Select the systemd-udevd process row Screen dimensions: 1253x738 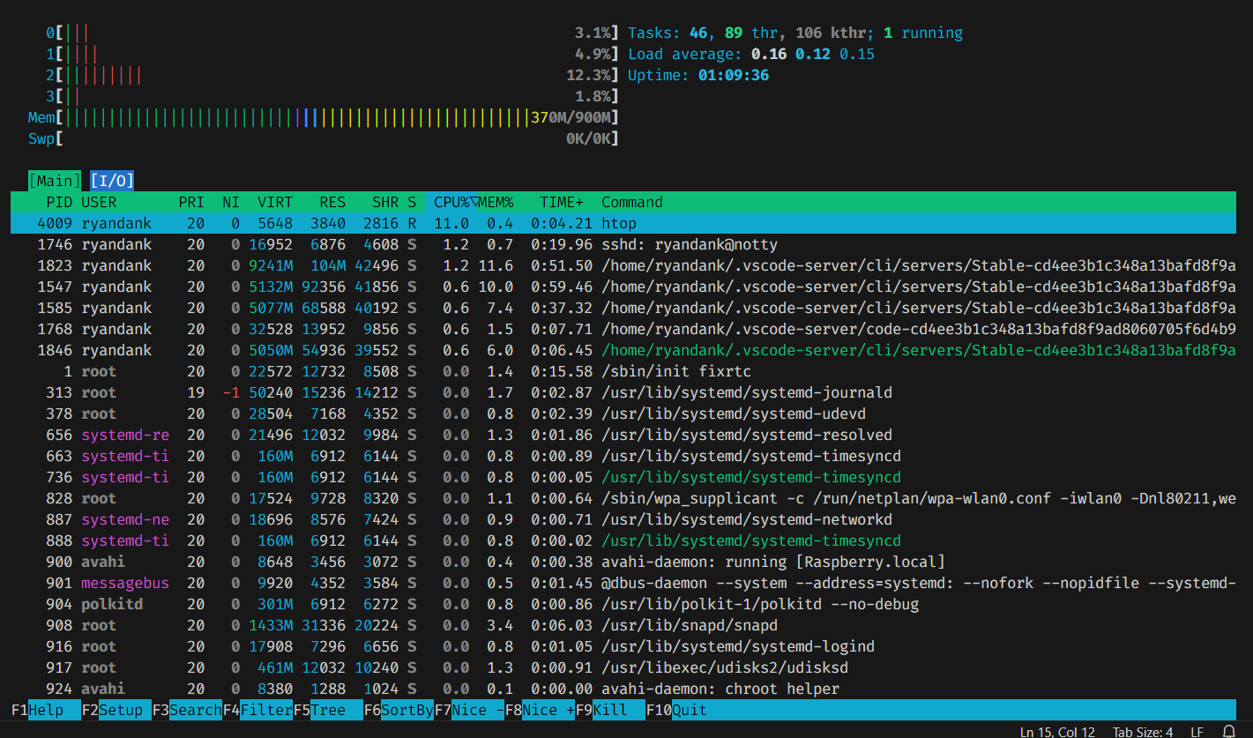click(x=623, y=414)
